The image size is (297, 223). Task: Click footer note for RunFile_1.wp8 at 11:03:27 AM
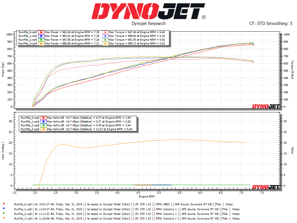[x=127, y=209]
